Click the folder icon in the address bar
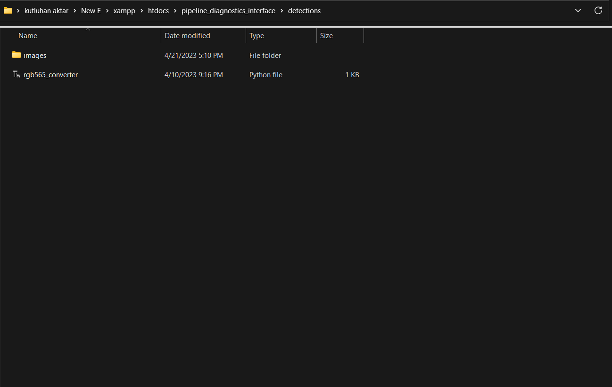The width and height of the screenshot is (612, 387). [8, 10]
